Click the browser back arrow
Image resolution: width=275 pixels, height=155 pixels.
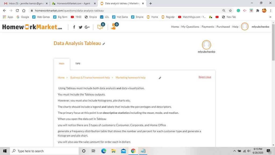click(x=5, y=10)
